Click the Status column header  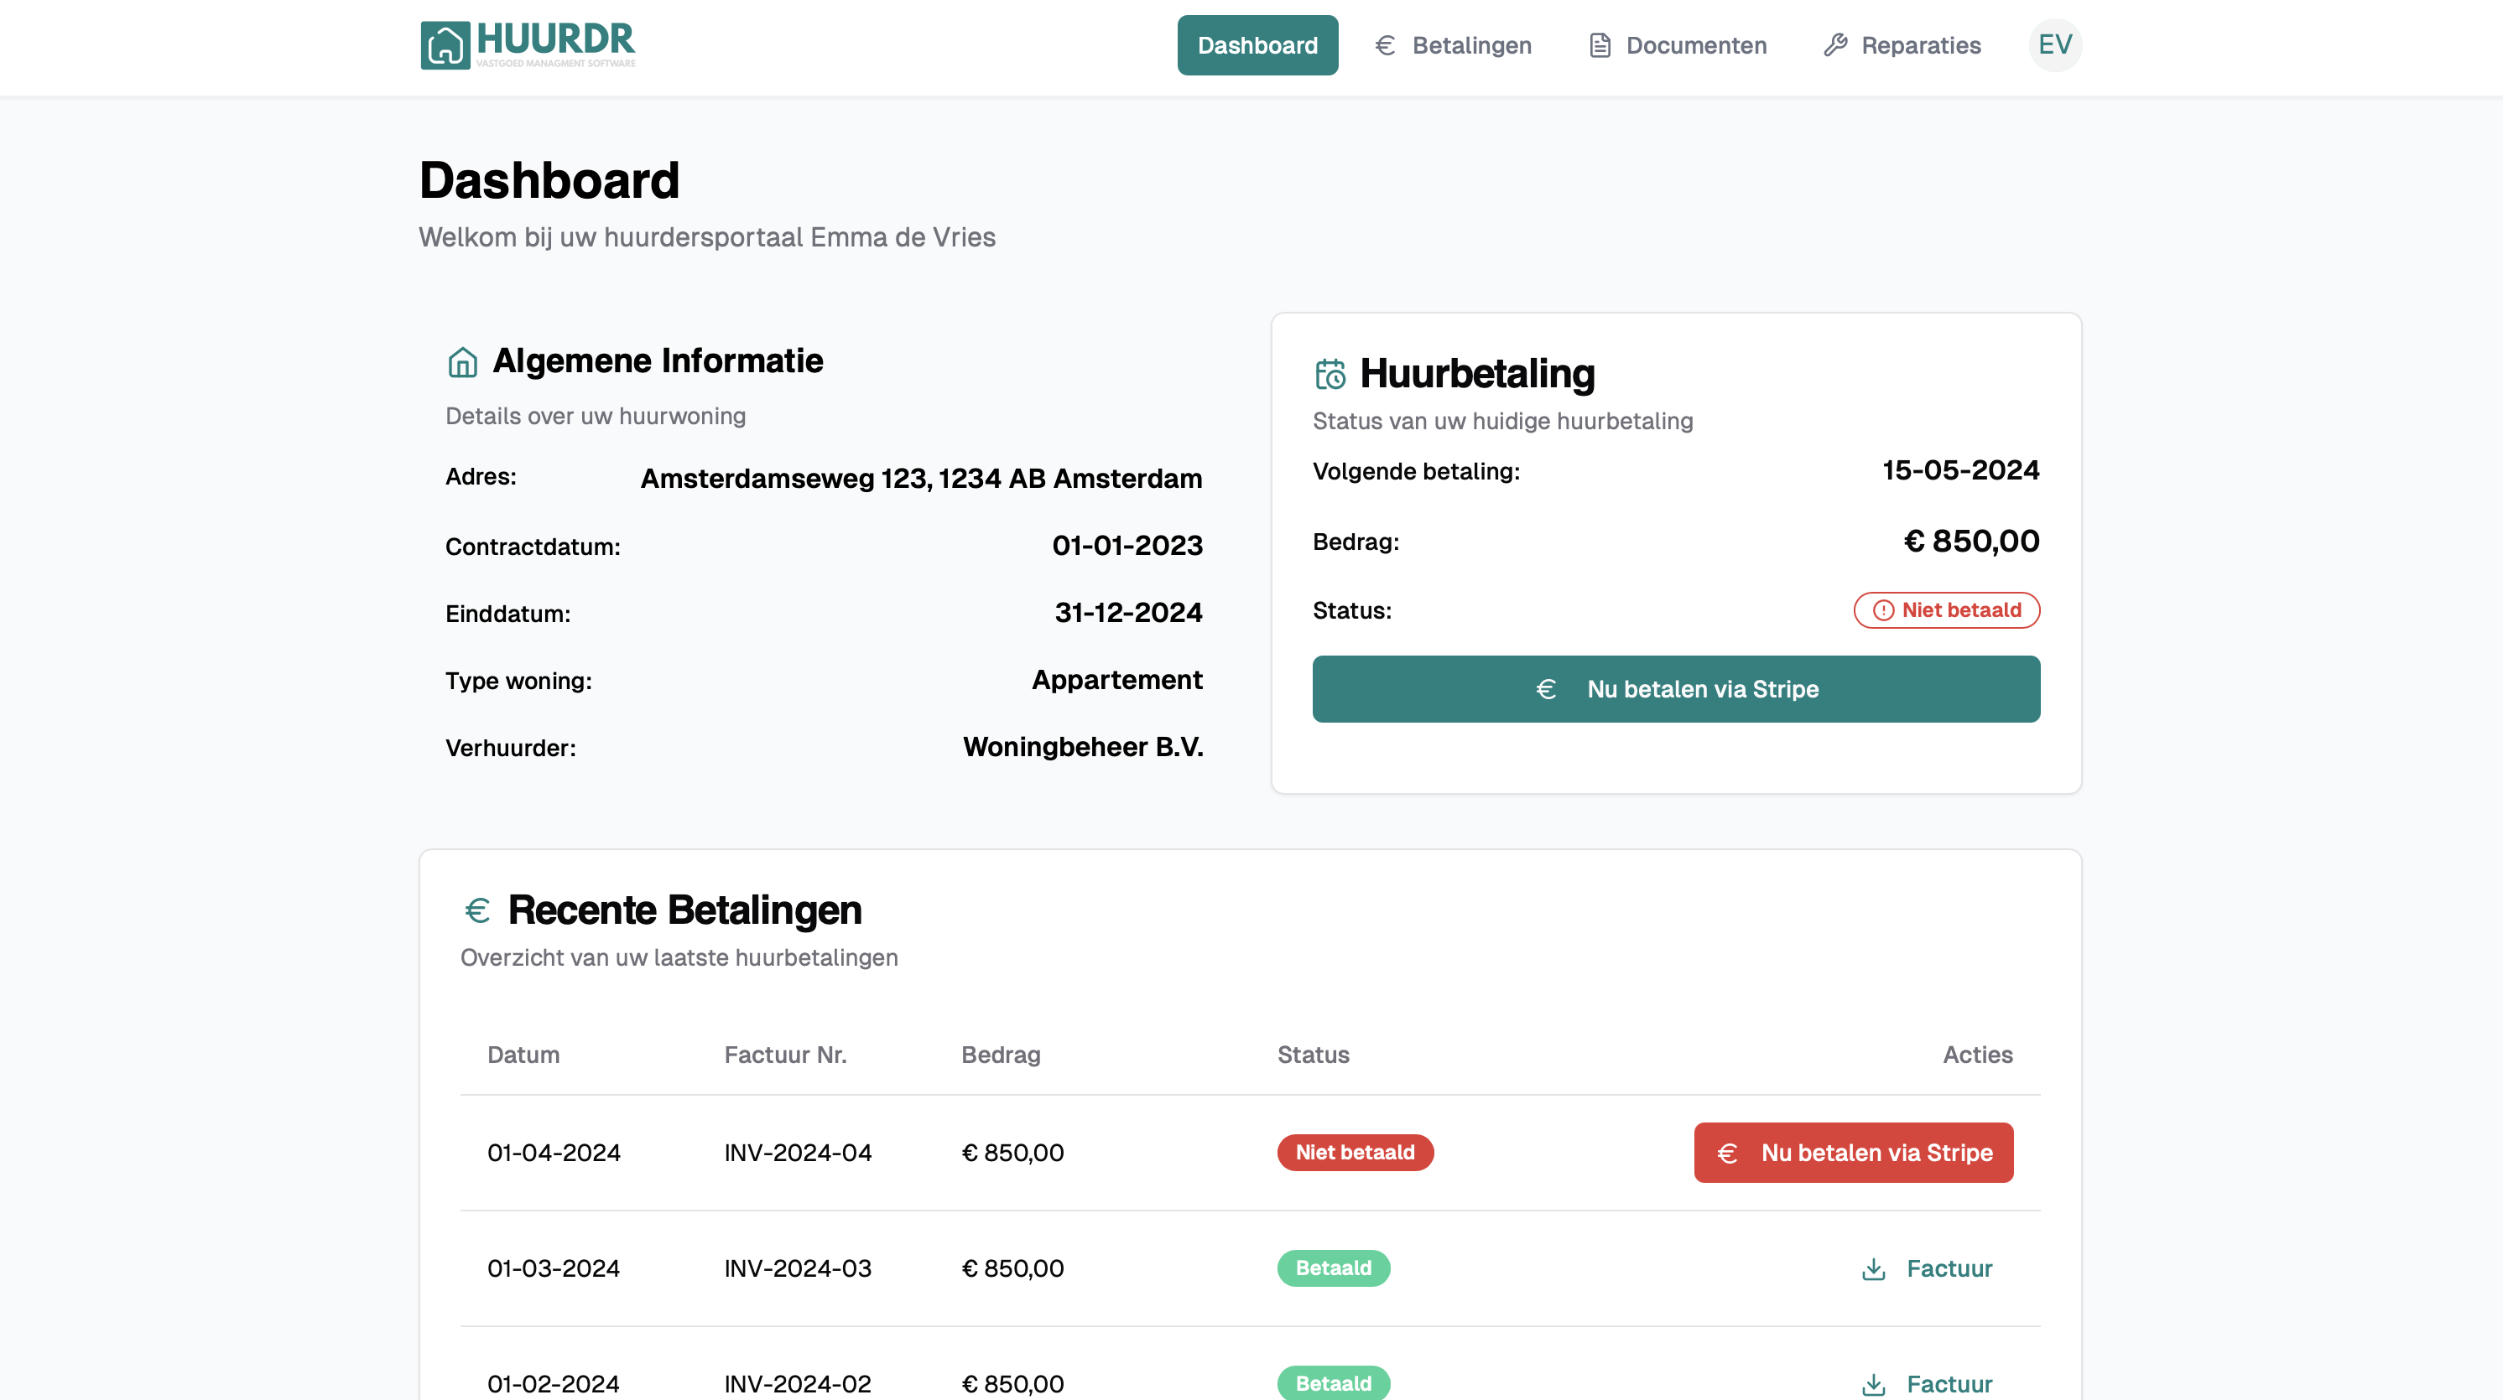pyautogui.click(x=1313, y=1055)
